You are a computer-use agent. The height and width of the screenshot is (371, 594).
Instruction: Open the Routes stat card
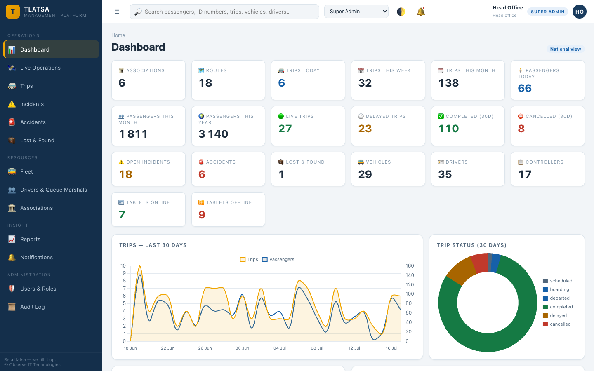pyautogui.click(x=228, y=80)
